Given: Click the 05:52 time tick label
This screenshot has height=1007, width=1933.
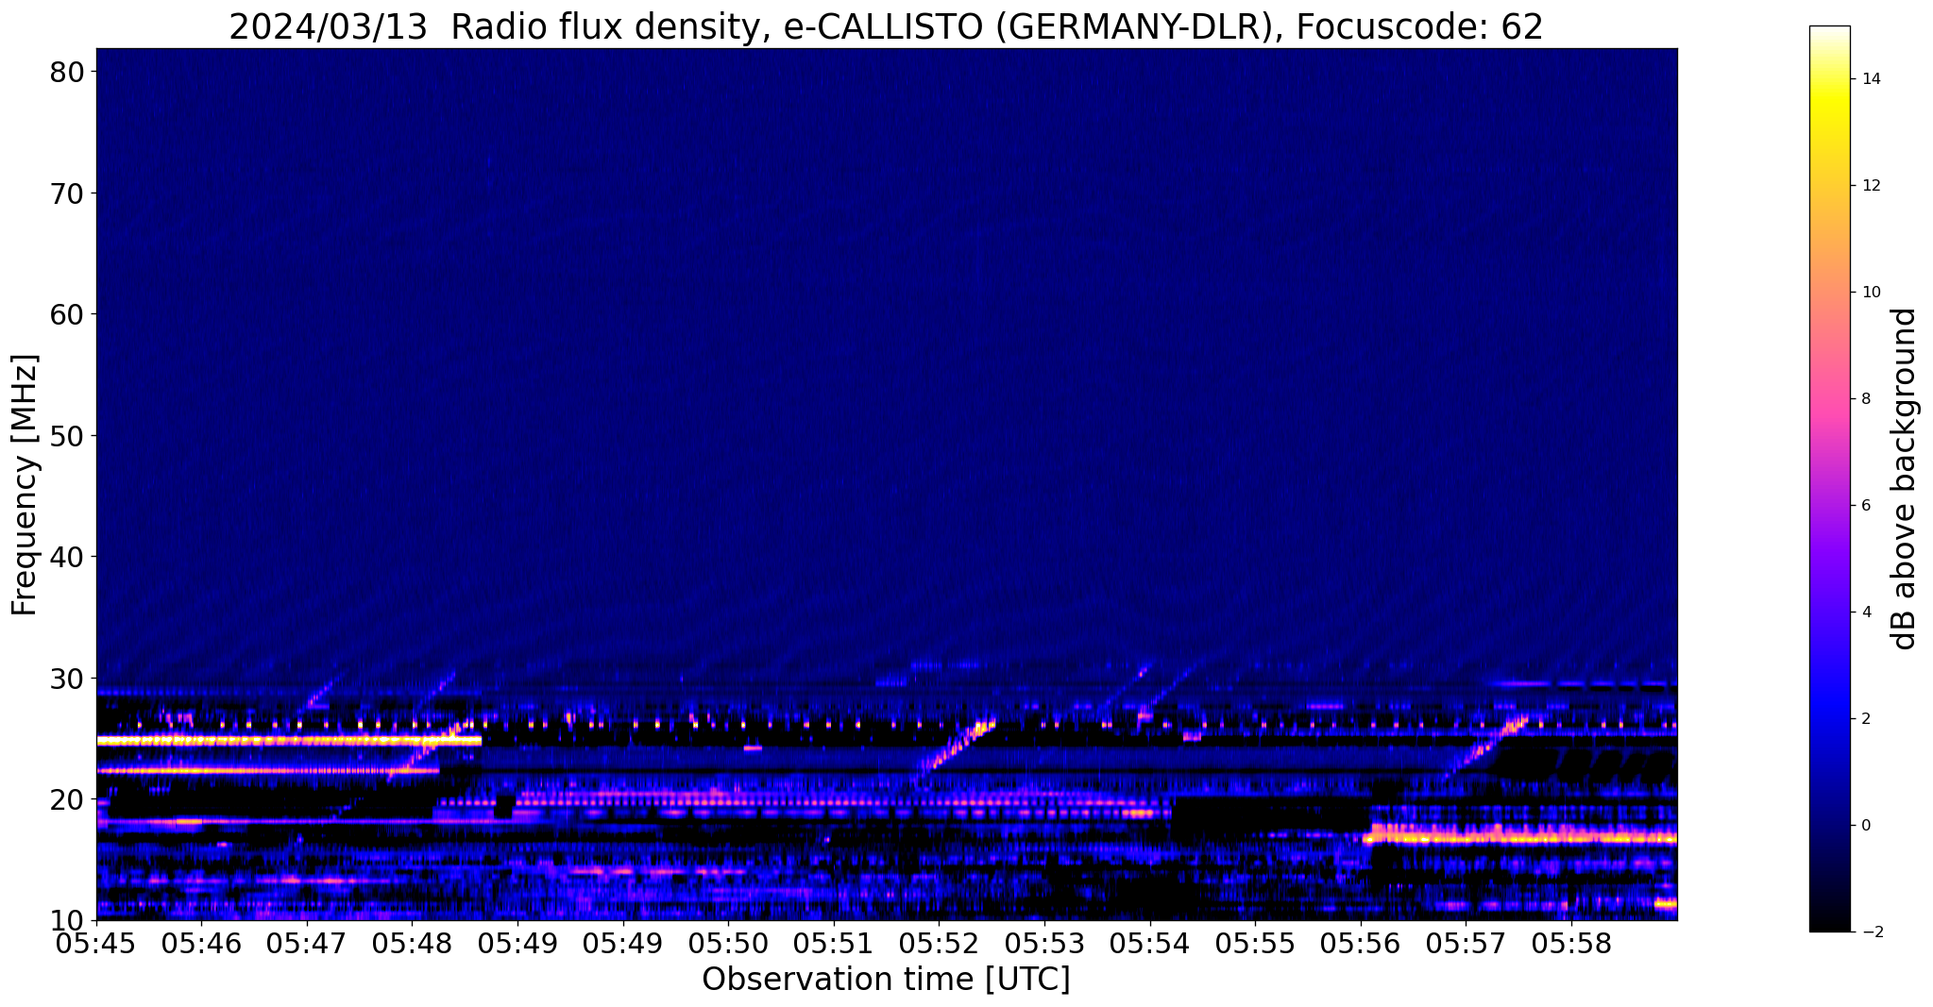Looking at the screenshot, I should [940, 945].
